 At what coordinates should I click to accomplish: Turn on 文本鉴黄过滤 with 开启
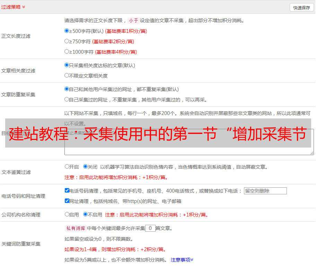pos(67,167)
